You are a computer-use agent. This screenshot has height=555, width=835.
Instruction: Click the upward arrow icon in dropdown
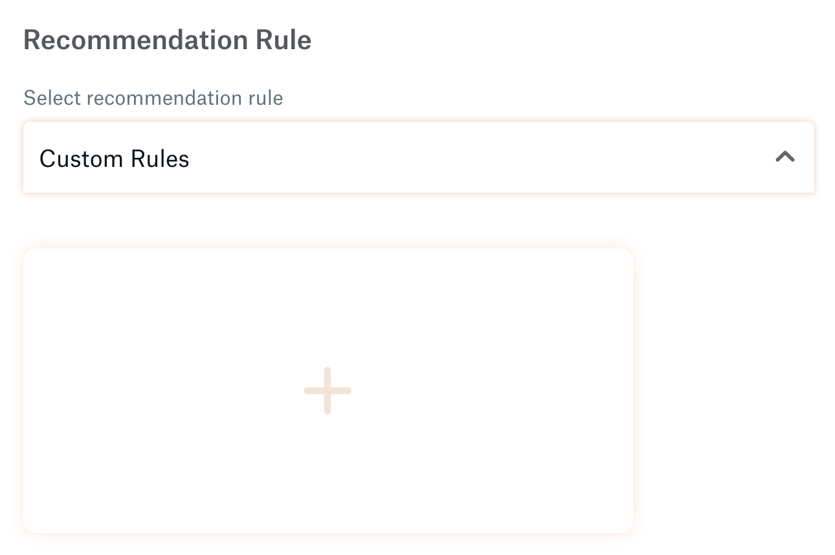tap(785, 157)
